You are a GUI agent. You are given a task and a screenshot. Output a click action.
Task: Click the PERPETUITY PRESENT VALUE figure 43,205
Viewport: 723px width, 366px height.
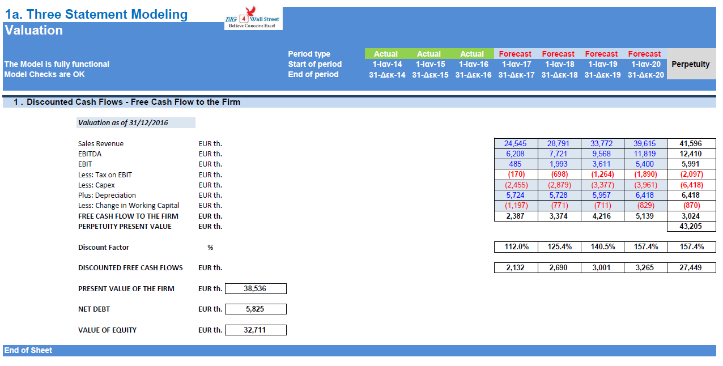click(690, 226)
